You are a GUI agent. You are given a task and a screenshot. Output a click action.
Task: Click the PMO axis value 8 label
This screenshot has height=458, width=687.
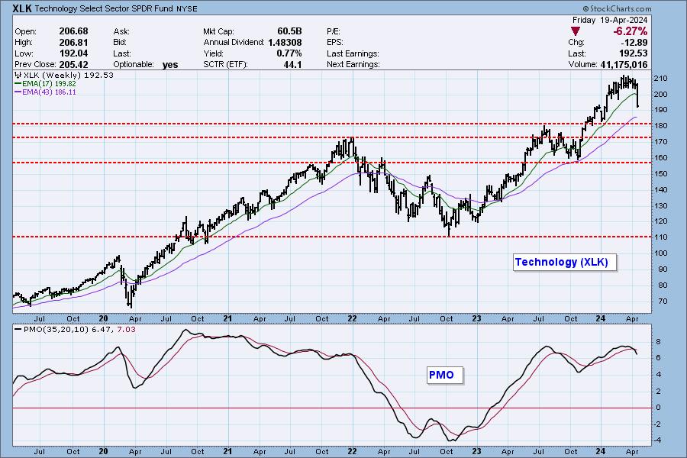659,341
